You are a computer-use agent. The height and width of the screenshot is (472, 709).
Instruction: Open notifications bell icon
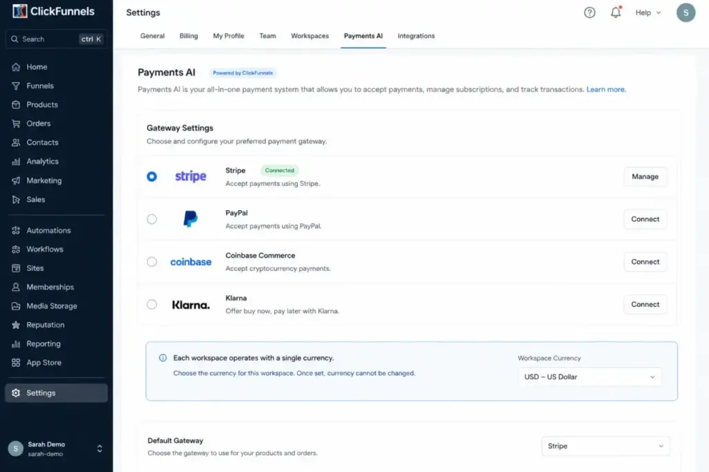point(616,12)
